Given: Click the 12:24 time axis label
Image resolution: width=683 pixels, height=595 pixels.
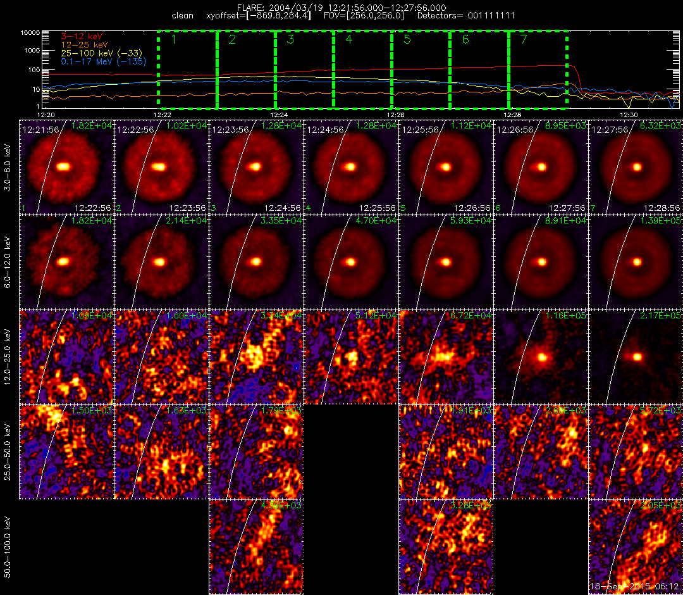Looking at the screenshot, I should [x=280, y=115].
